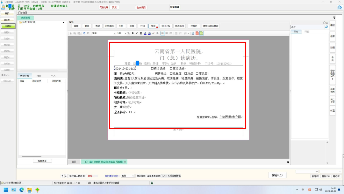The image size is (344, 194).
Task: Click the Redo arrow icon
Action: [x=88, y=33]
